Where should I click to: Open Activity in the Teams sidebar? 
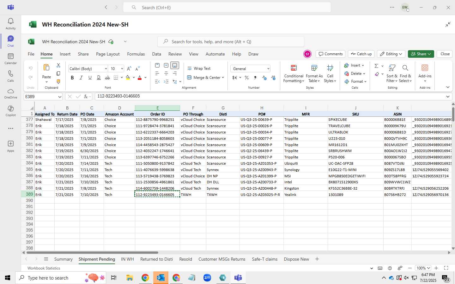tap(10, 24)
